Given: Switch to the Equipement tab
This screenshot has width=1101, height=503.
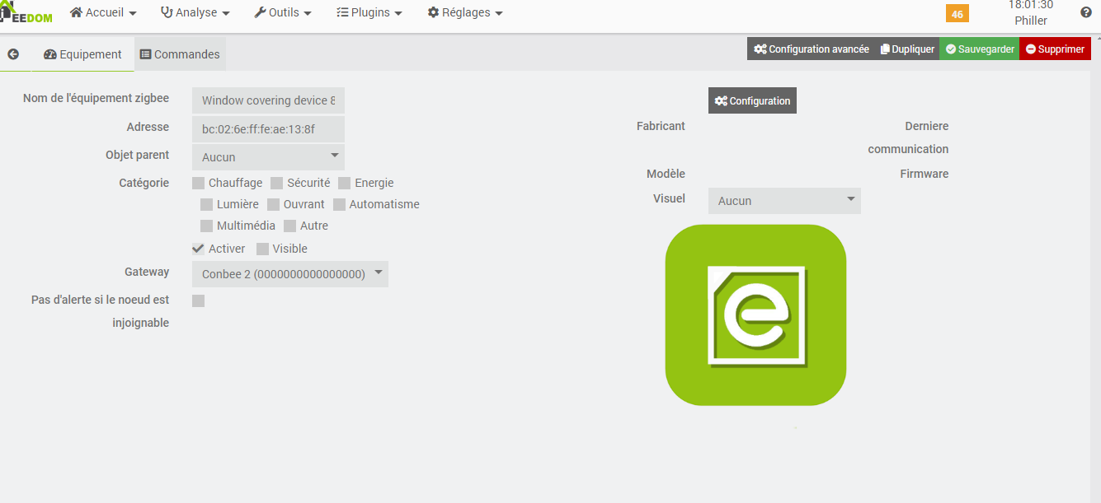Looking at the screenshot, I should pos(82,54).
